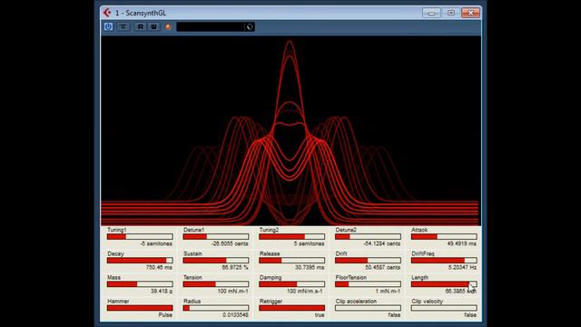Image resolution: width=581 pixels, height=327 pixels.
Task: Click the orange preset indicator icon
Action: 168,26
